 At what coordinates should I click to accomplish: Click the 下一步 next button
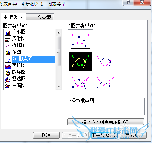coord(104,135)
